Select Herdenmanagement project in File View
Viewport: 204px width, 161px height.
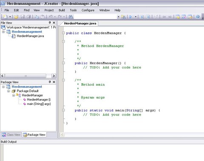27,31
